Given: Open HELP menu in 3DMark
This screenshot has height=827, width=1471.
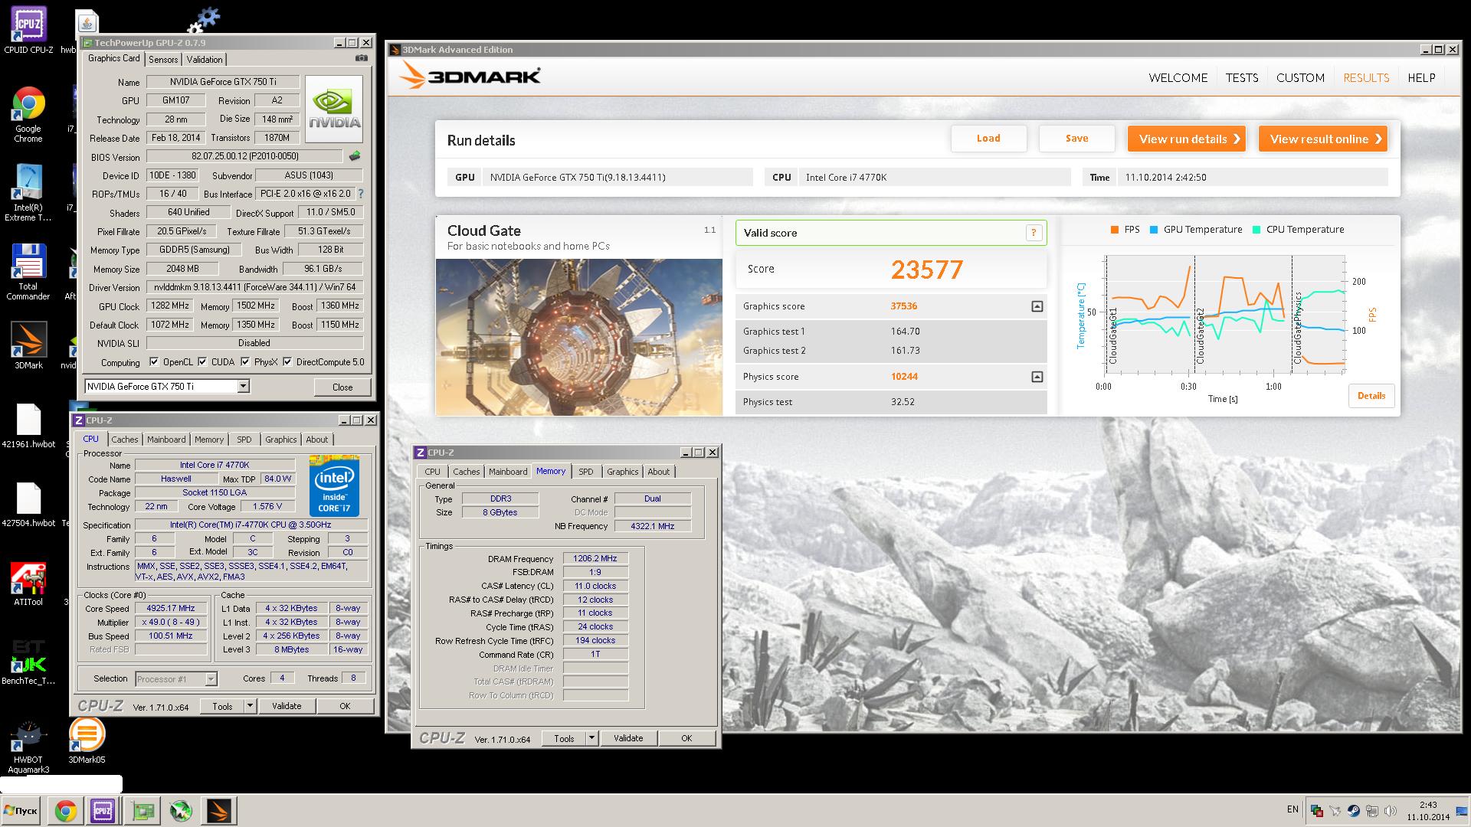Looking at the screenshot, I should (1421, 78).
